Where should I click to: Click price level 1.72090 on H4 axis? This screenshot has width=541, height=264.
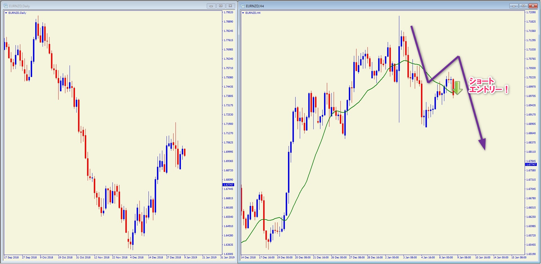click(531, 12)
